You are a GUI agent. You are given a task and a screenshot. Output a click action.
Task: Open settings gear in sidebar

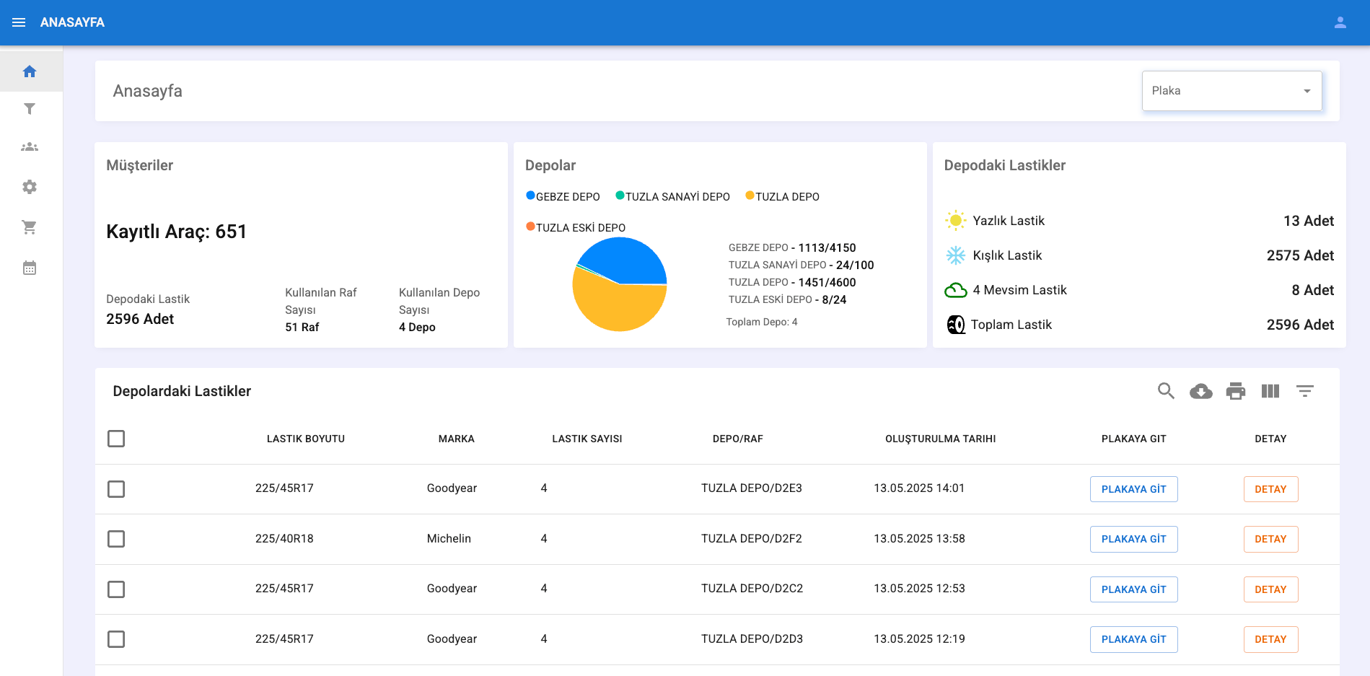click(30, 187)
